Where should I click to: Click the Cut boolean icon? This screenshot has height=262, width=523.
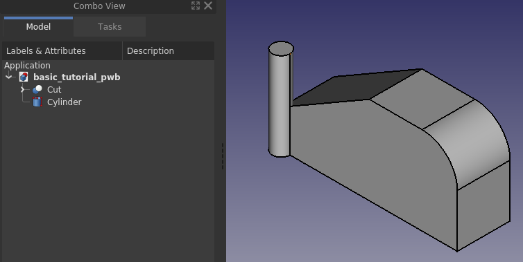(x=37, y=89)
